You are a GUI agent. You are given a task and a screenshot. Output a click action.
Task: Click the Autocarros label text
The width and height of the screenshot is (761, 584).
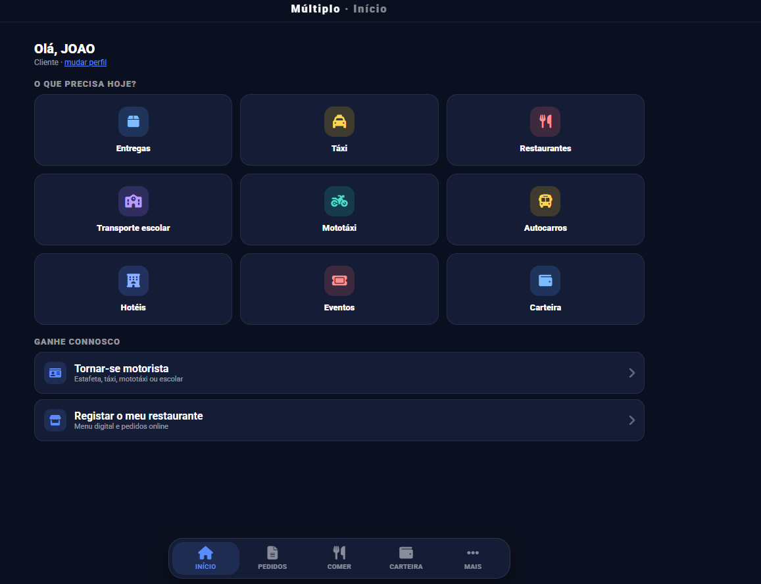(545, 228)
